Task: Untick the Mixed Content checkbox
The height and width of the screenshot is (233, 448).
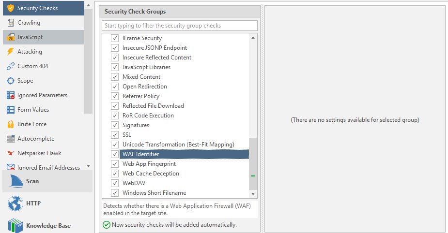Action: point(115,77)
